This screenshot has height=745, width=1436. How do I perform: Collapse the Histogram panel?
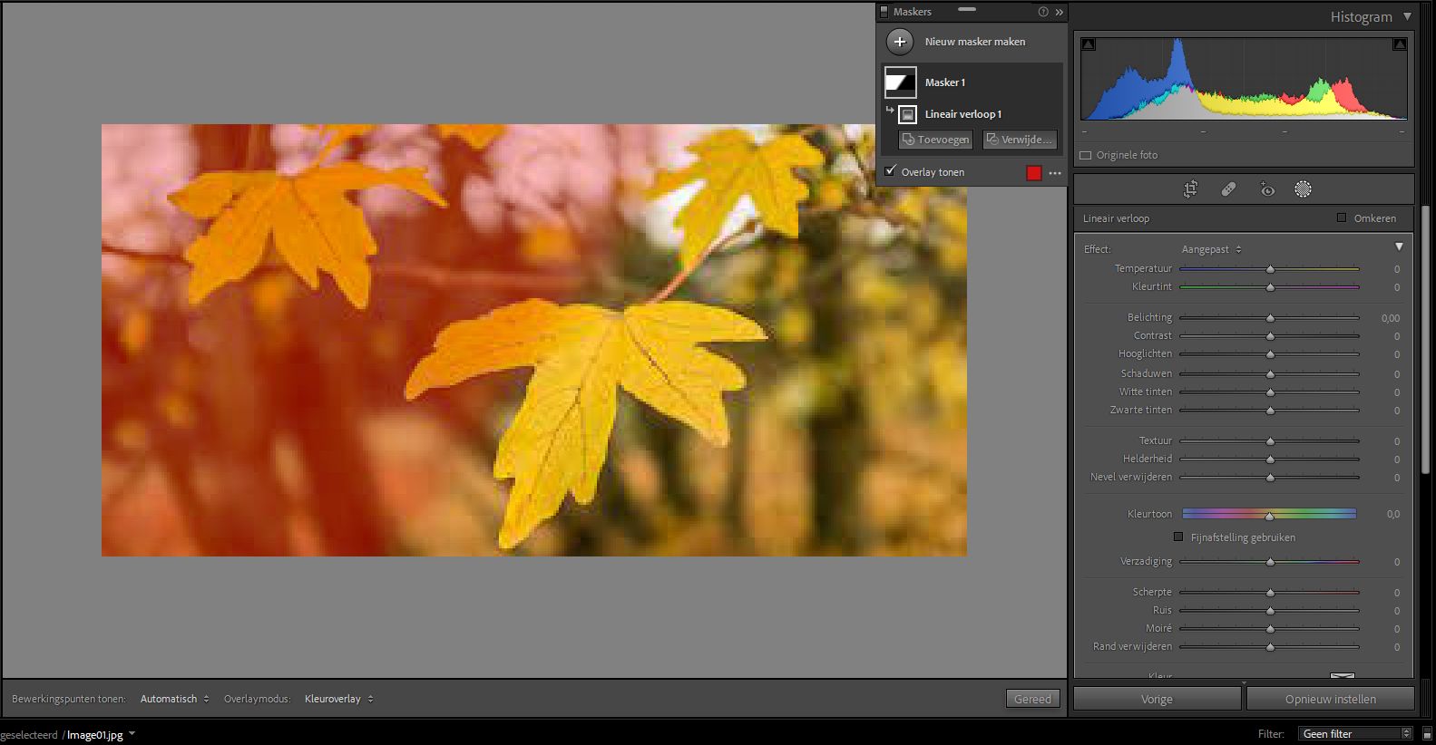1407,16
